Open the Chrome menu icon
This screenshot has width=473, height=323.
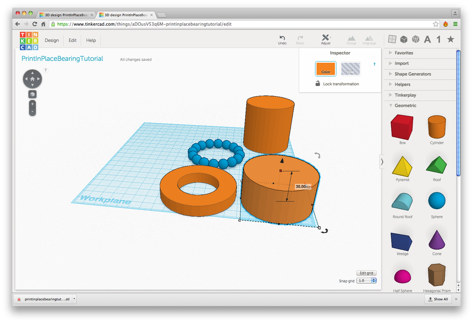(455, 24)
